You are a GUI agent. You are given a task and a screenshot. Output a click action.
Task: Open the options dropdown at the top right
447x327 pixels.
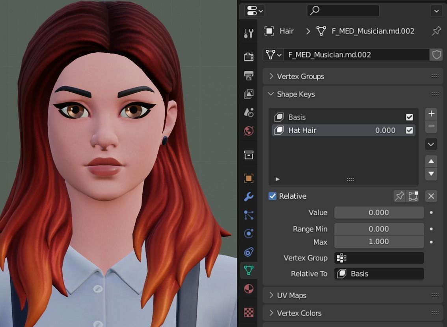(436, 11)
